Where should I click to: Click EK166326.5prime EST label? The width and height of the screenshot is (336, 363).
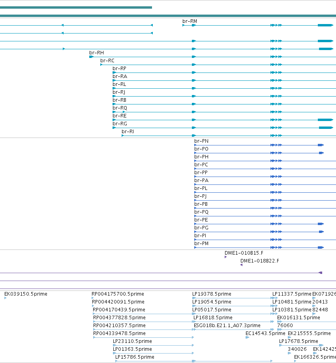coord(315,357)
